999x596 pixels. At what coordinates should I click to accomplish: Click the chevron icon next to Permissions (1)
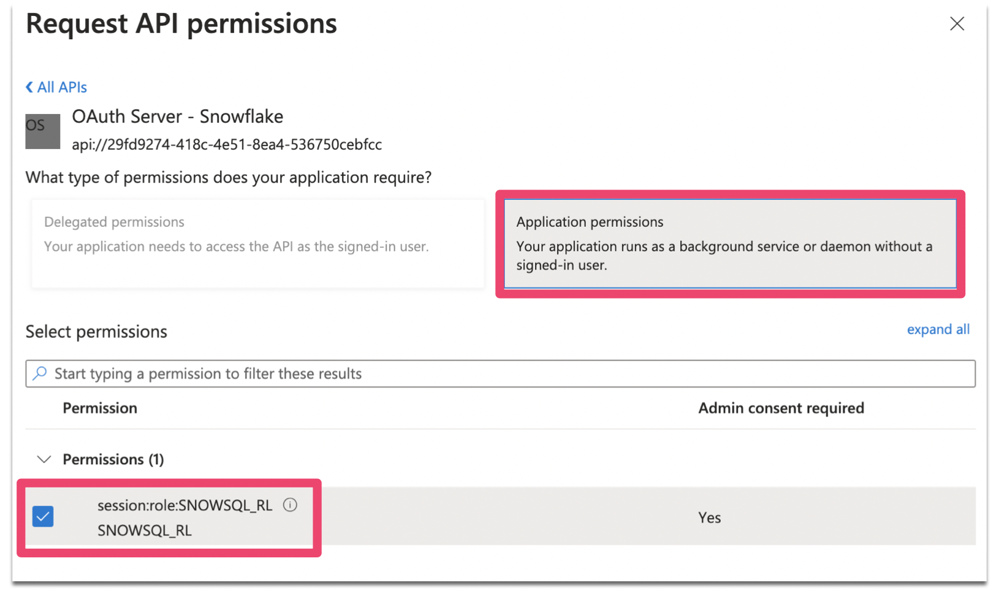(x=44, y=459)
